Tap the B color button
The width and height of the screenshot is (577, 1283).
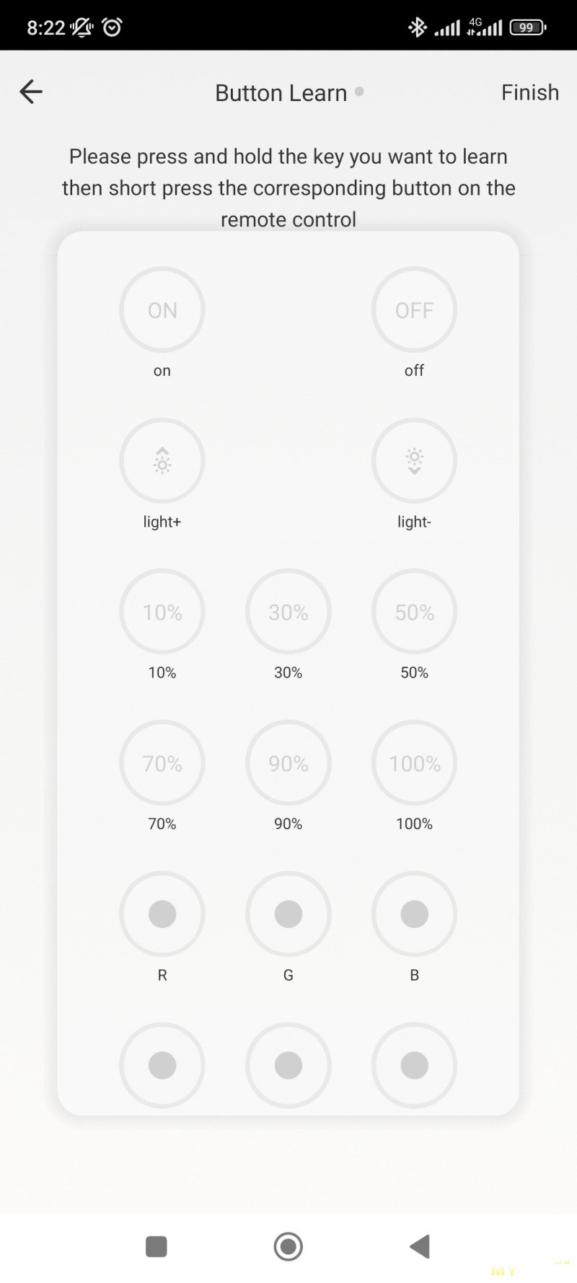[x=414, y=914]
